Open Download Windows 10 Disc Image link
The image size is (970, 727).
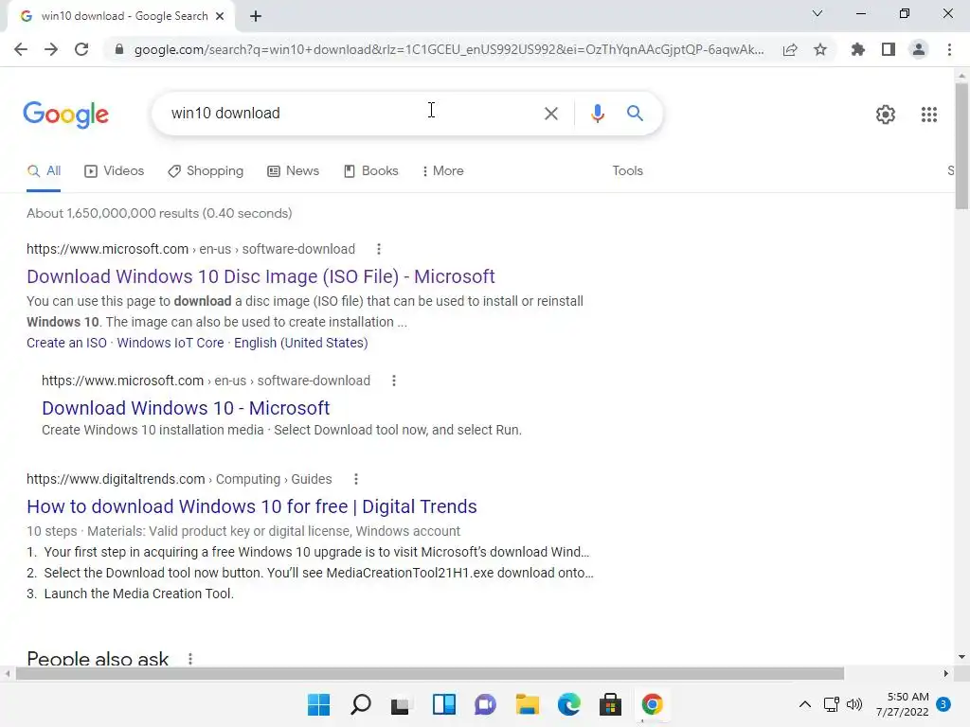click(x=260, y=276)
